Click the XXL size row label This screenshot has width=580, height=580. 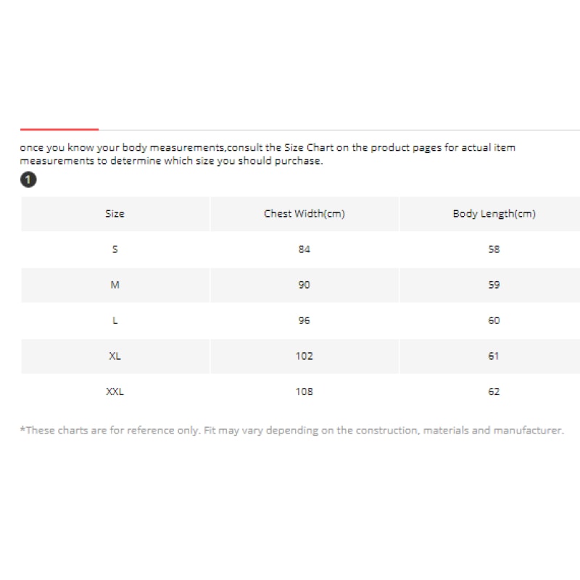[115, 391]
